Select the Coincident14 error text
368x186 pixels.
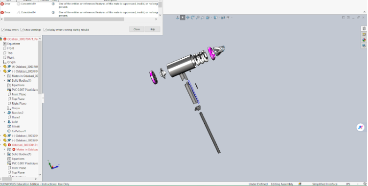28,12
